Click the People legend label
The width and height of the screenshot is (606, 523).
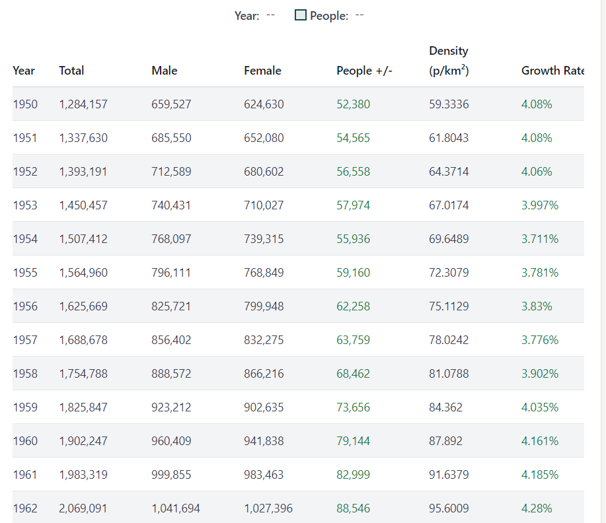pos(328,16)
